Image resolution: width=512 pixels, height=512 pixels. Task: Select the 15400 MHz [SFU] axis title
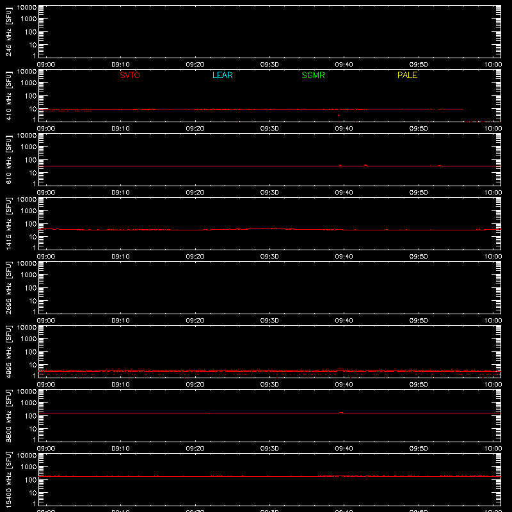(x=8, y=479)
